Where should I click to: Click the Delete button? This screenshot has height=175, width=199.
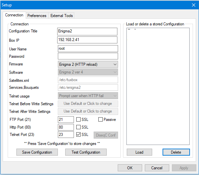176,152
